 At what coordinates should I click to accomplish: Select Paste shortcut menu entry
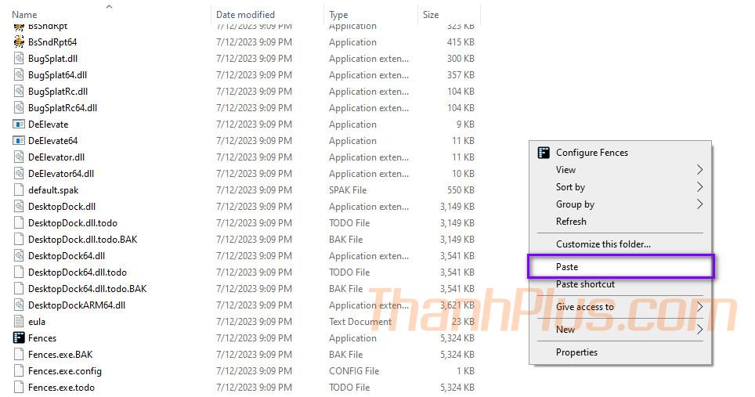click(585, 284)
